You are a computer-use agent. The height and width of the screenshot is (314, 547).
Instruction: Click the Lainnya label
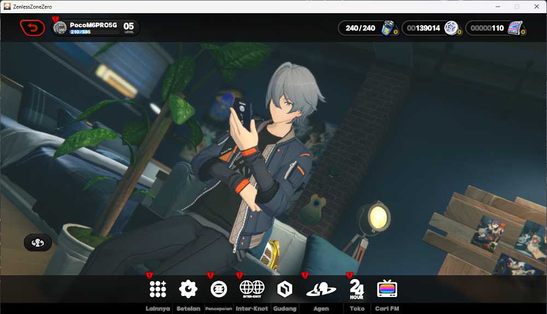click(158, 309)
